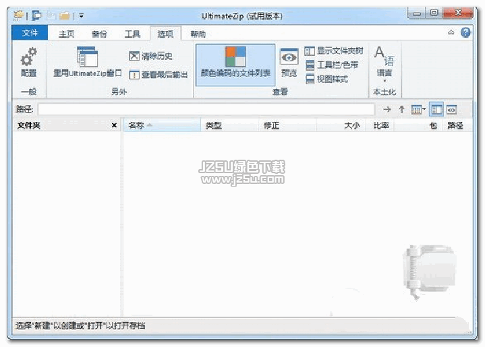Click the quick access open-folder icon

64,15
